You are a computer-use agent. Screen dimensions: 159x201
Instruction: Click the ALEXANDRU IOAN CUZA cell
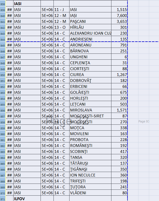point(90,33)
